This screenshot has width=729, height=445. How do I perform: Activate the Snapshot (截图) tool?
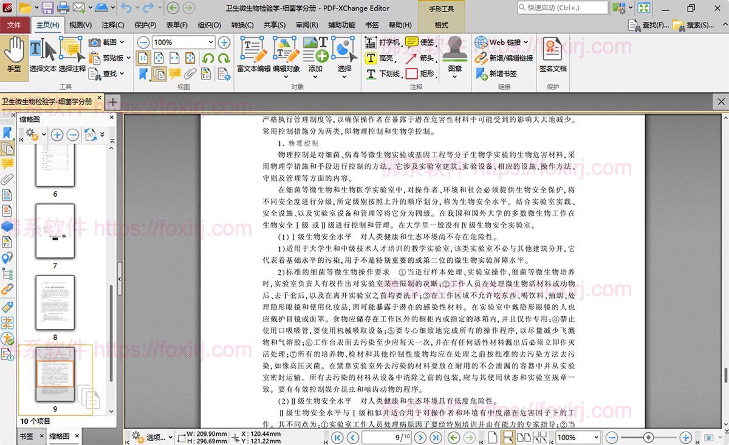click(x=95, y=42)
